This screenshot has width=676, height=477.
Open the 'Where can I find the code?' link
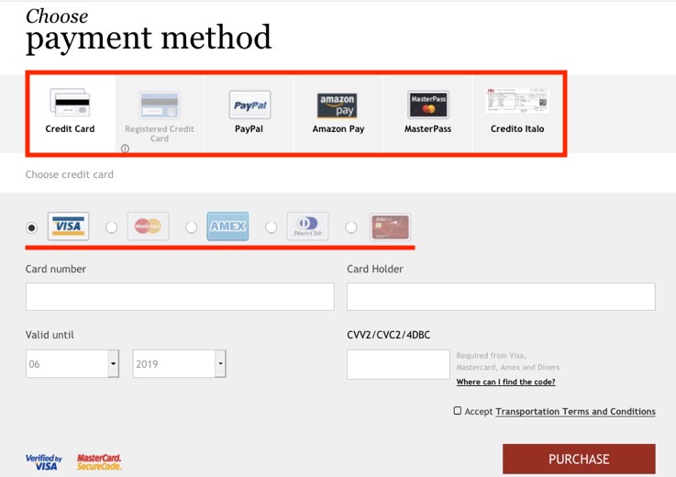pos(505,382)
